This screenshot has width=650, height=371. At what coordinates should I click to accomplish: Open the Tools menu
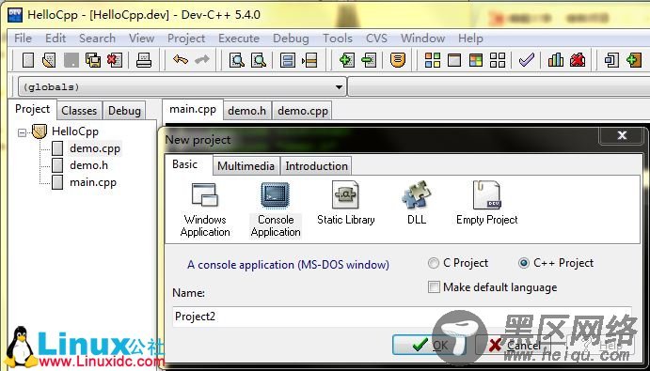338,39
